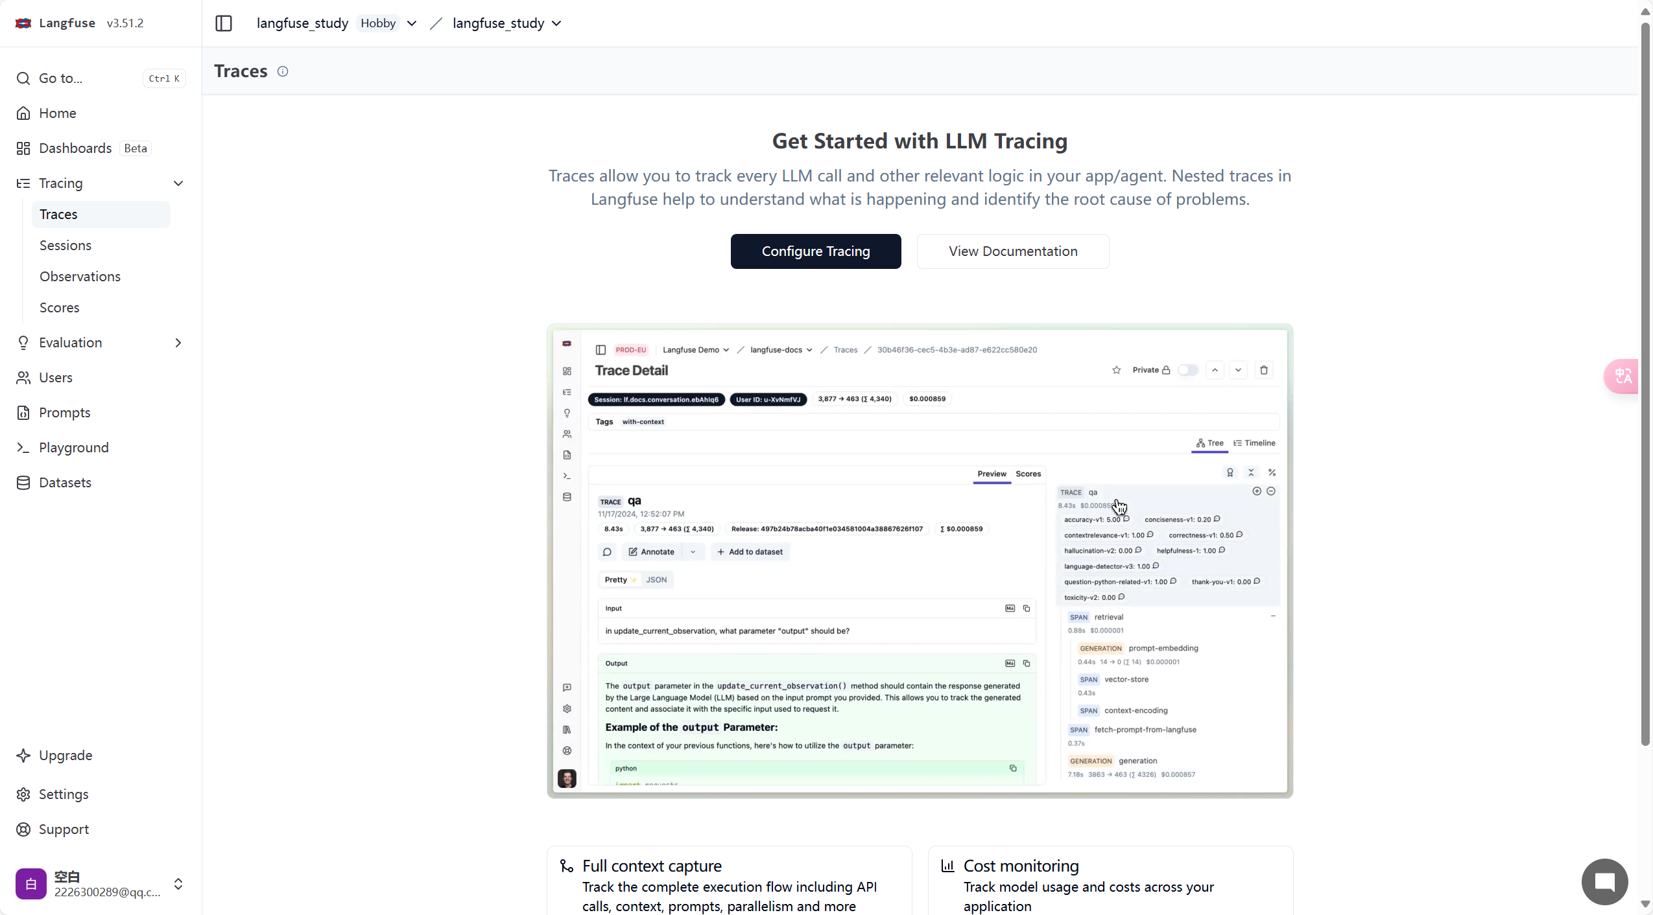Click the Traces page title
This screenshot has width=1653, height=915.
(x=241, y=71)
